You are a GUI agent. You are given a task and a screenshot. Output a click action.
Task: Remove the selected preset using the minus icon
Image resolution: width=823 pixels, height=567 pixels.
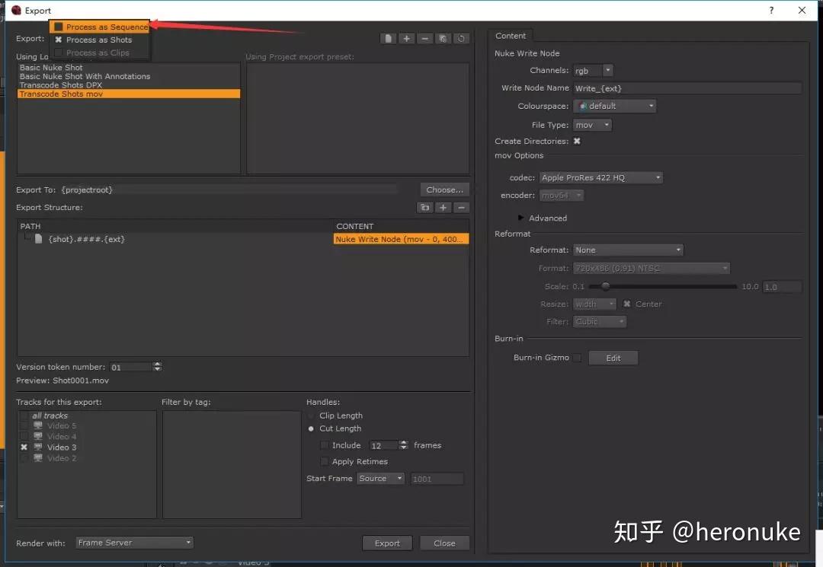point(425,38)
